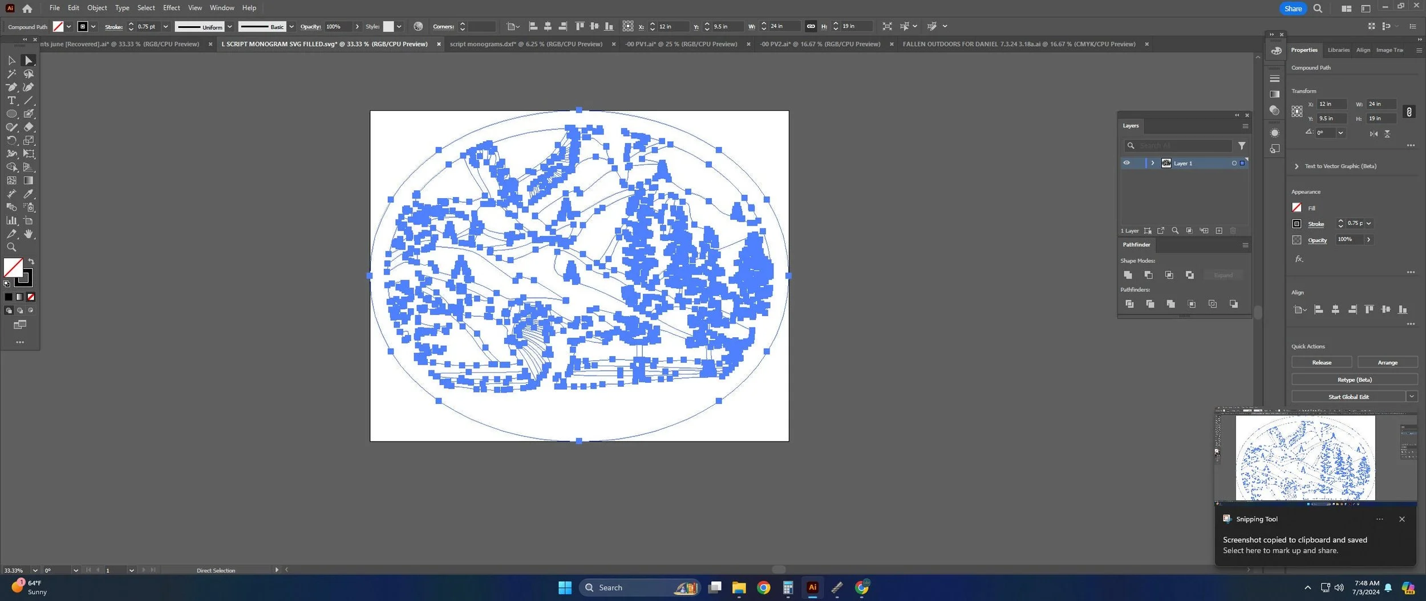Click the Fill swatch in Appearance
The width and height of the screenshot is (1426, 601).
point(1297,207)
